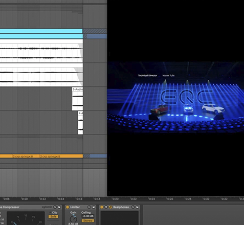
Task: Click the 0:26 time ruler mark
Action: (x=170, y=199)
